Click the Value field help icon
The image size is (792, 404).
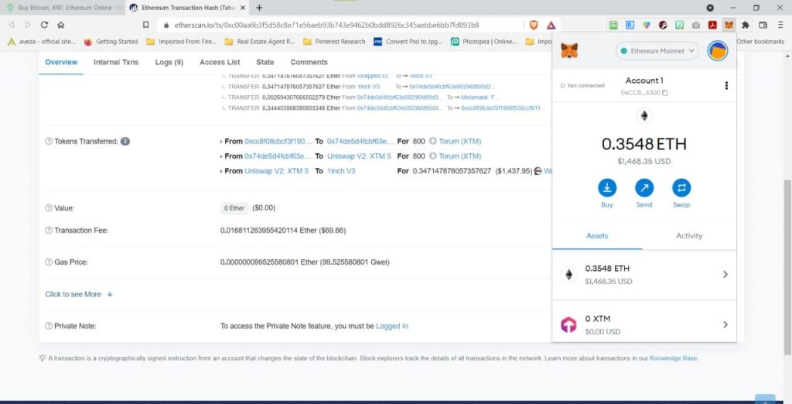pos(49,208)
